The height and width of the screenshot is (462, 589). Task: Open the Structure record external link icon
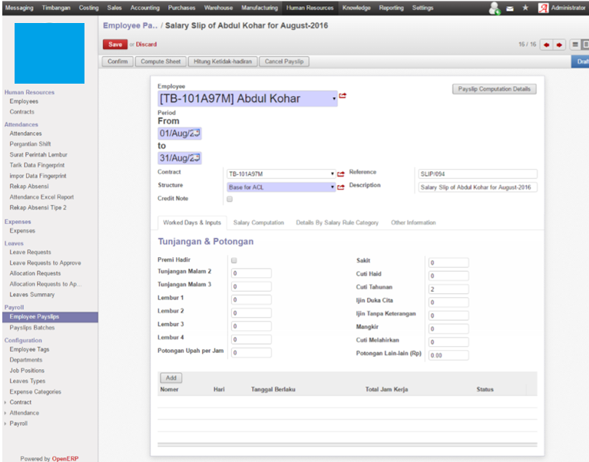coord(341,187)
